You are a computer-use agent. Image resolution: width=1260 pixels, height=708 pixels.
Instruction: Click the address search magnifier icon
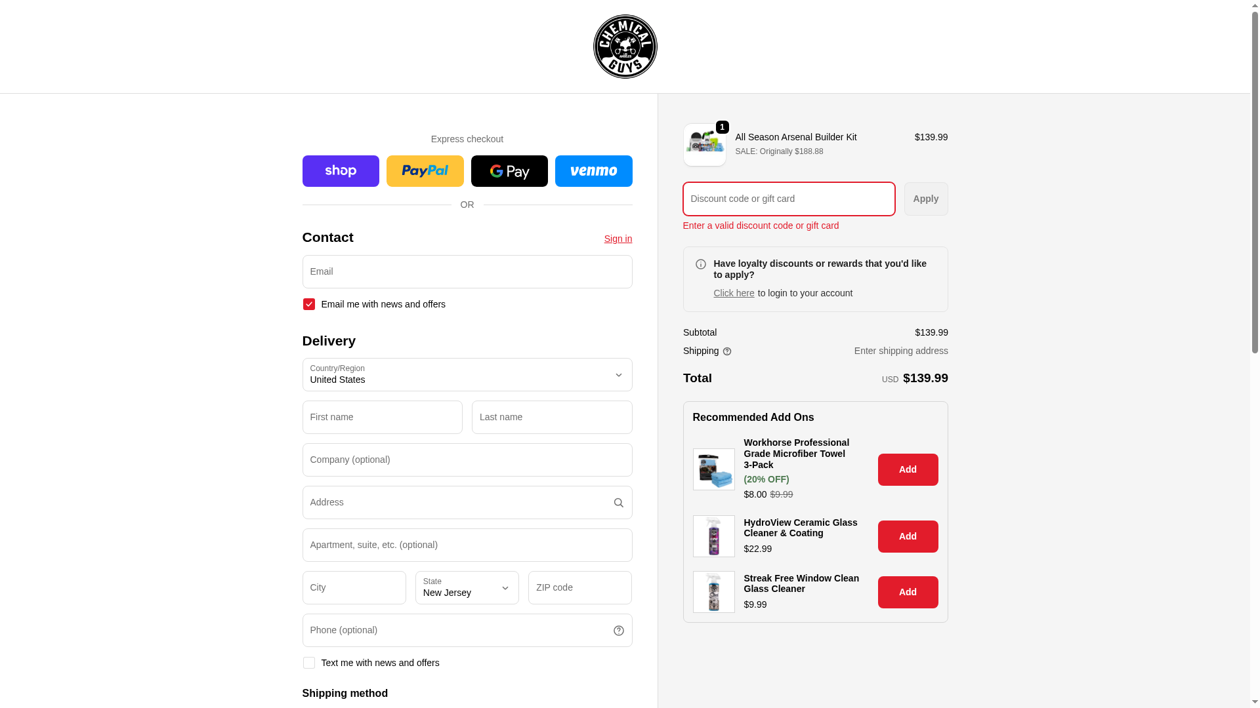[618, 503]
